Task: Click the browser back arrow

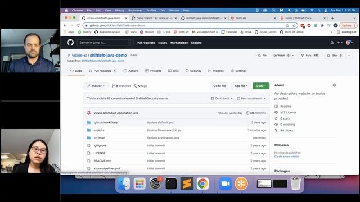Action: tap(65, 25)
